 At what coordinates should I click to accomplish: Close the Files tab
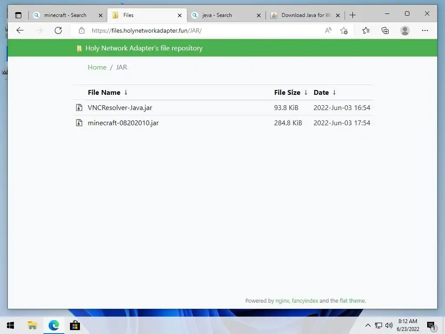coord(179,15)
